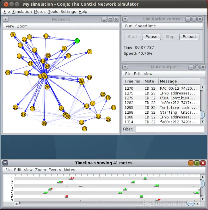Open Speed limit menu in Simulation control
Viewport: 208px width, 210px height.
145,26
